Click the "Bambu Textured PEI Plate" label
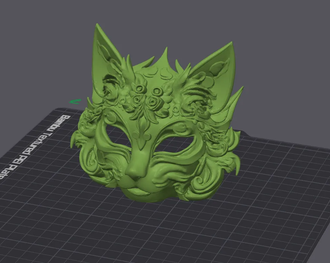 (x=35, y=147)
